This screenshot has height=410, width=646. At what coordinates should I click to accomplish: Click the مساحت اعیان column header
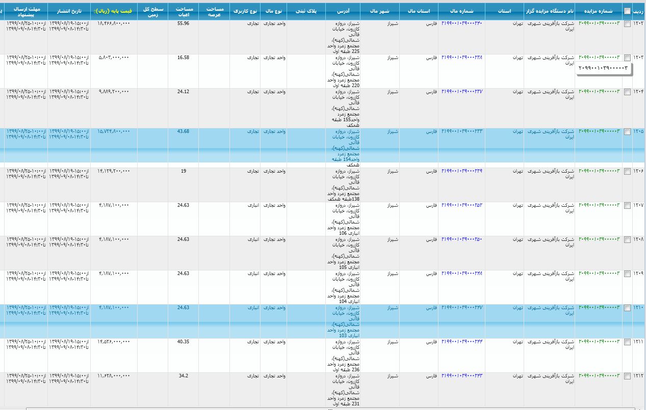183,11
